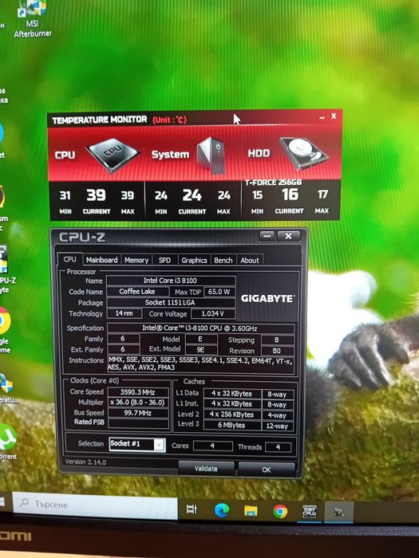
Task: Open the SPD tab
Action: click(x=164, y=260)
